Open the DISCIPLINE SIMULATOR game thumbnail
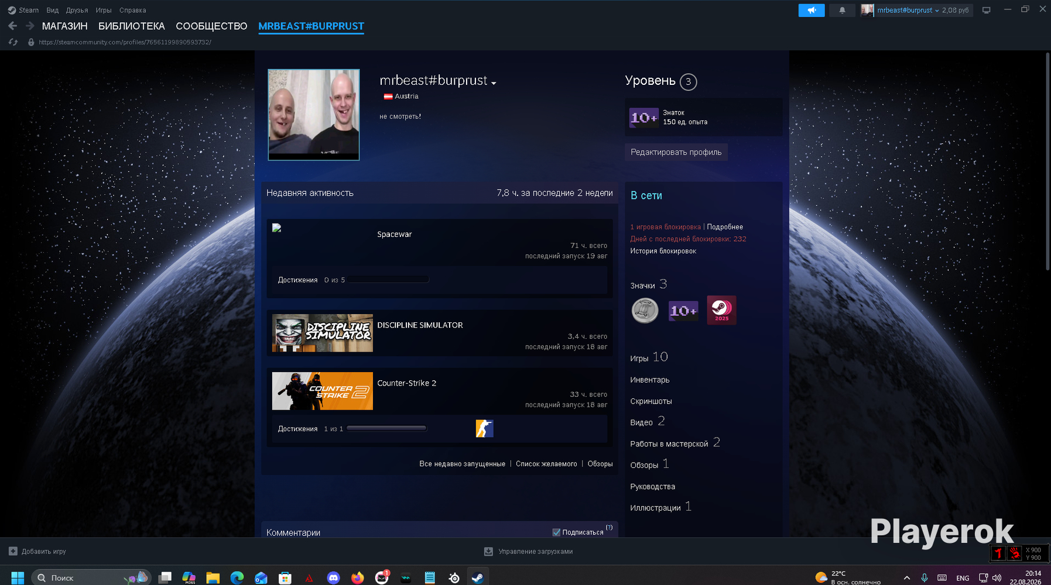1051x585 pixels. (x=323, y=333)
